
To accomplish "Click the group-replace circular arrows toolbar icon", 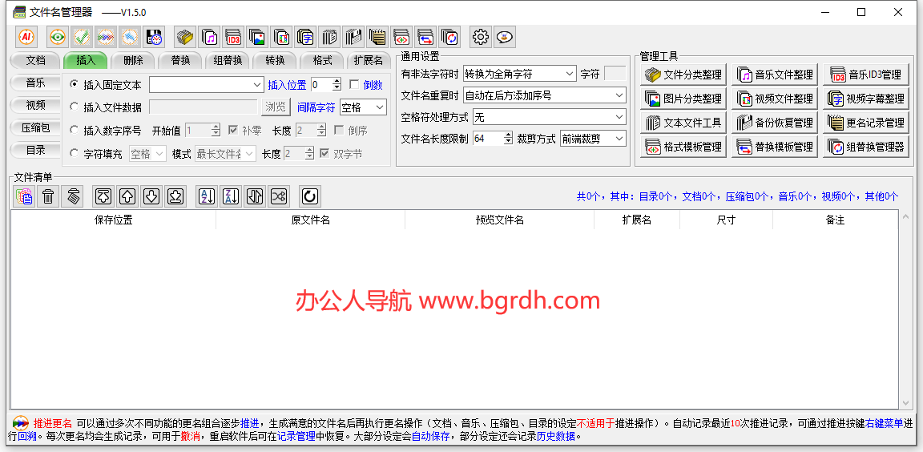I will coord(449,37).
